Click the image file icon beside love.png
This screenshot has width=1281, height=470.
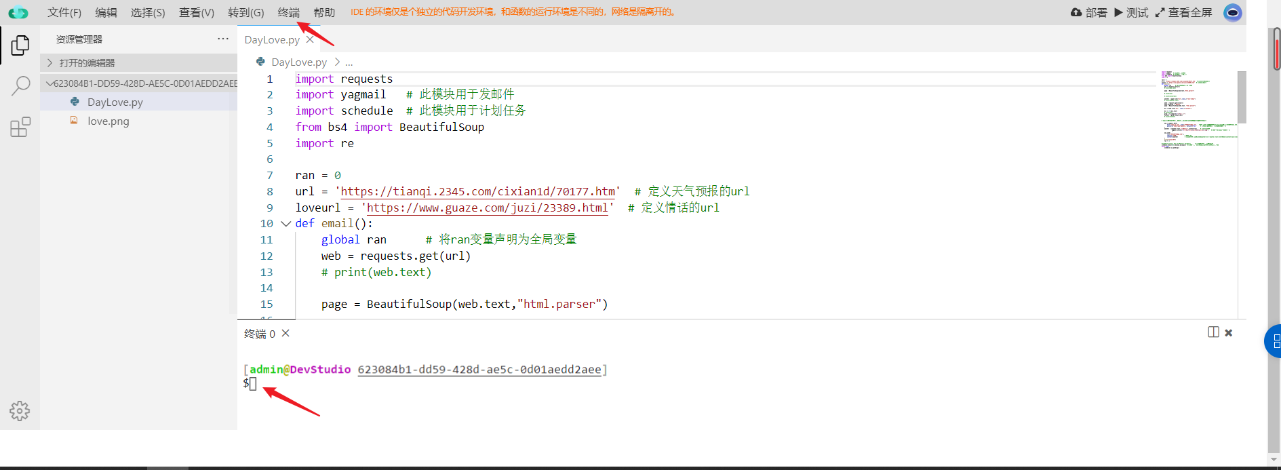(74, 120)
